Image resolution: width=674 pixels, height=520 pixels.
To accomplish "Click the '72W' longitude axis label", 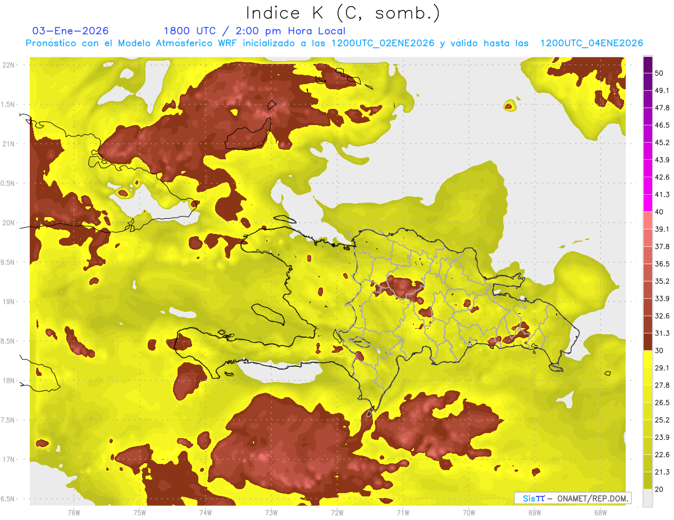I will 337,512.
